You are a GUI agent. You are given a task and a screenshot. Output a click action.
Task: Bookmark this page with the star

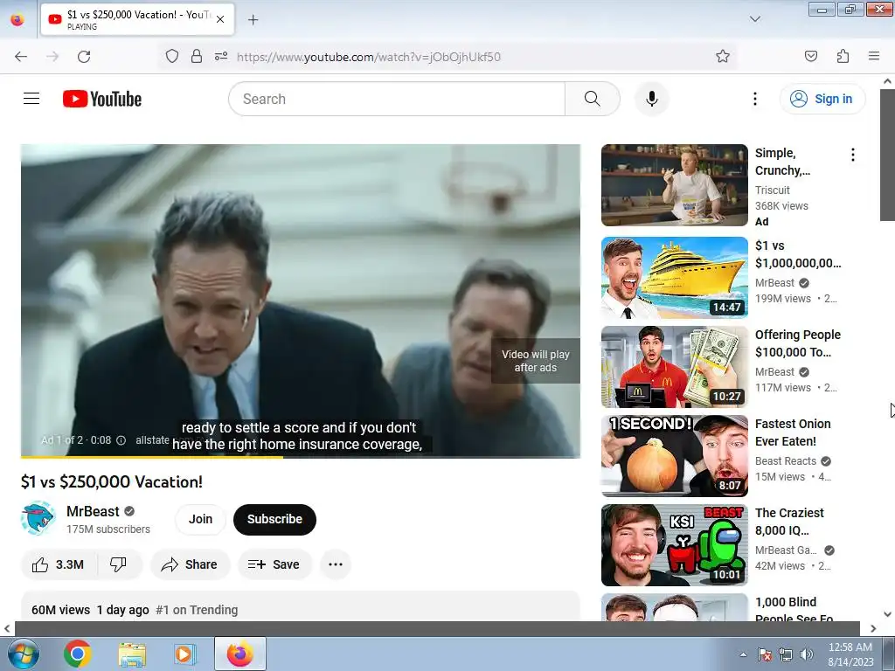(x=723, y=56)
